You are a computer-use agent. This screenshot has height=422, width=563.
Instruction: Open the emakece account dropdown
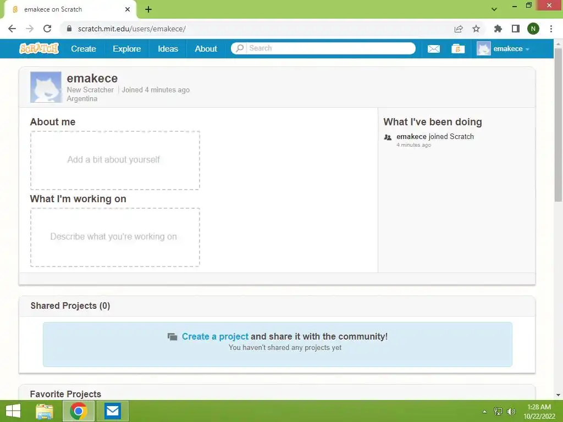tap(511, 48)
